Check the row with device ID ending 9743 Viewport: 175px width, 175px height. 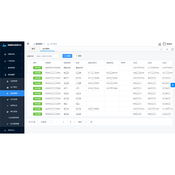[29, 83]
